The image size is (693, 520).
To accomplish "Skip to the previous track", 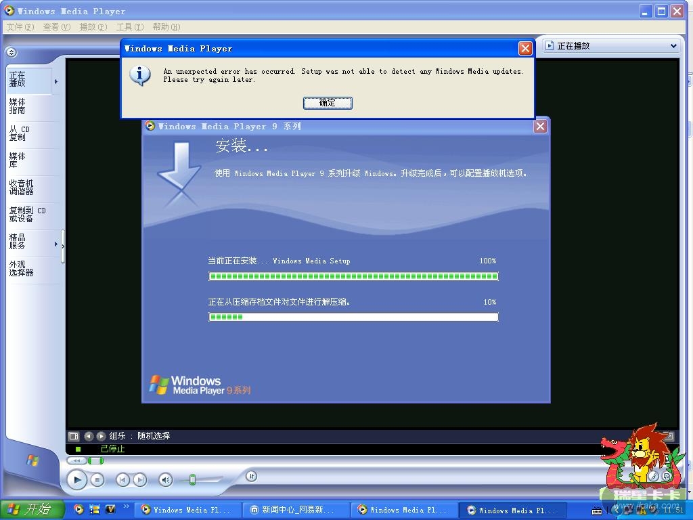I will pos(123,480).
